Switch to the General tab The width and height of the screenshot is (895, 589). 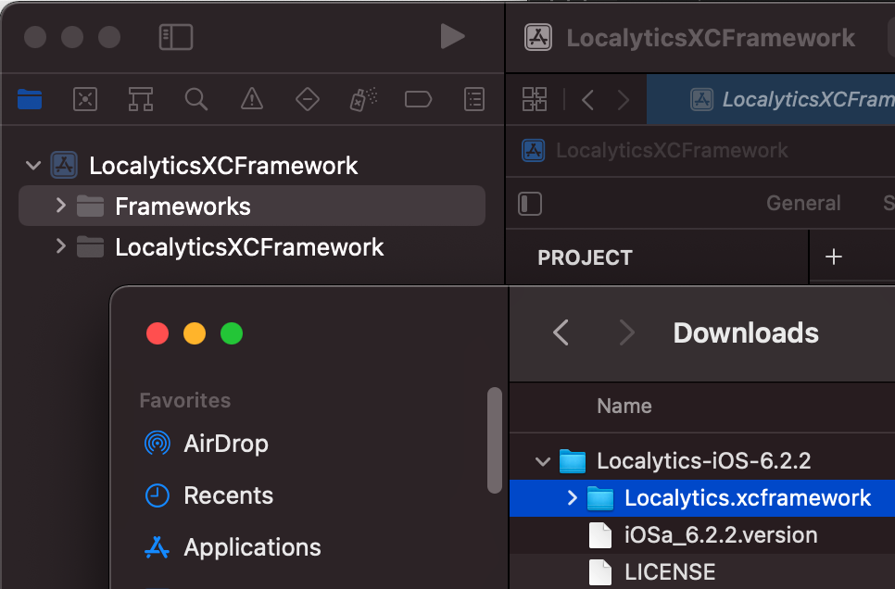[x=803, y=204]
